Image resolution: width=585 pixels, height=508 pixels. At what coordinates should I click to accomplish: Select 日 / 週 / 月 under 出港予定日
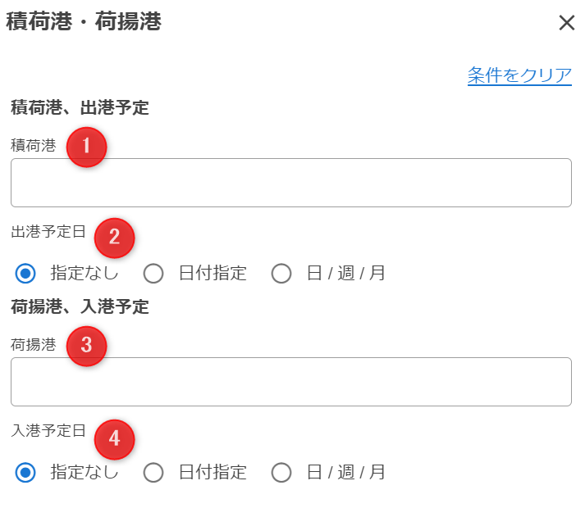[282, 273]
